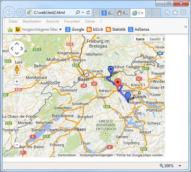Minimize the Internet Explorer window
Image resolution: width=191 pixels, height=172 pixels.
(x=160, y=4)
